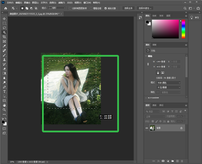The width and height of the screenshot is (202, 164).
Task: Select the Crop tool
Action: click(x=4, y=37)
